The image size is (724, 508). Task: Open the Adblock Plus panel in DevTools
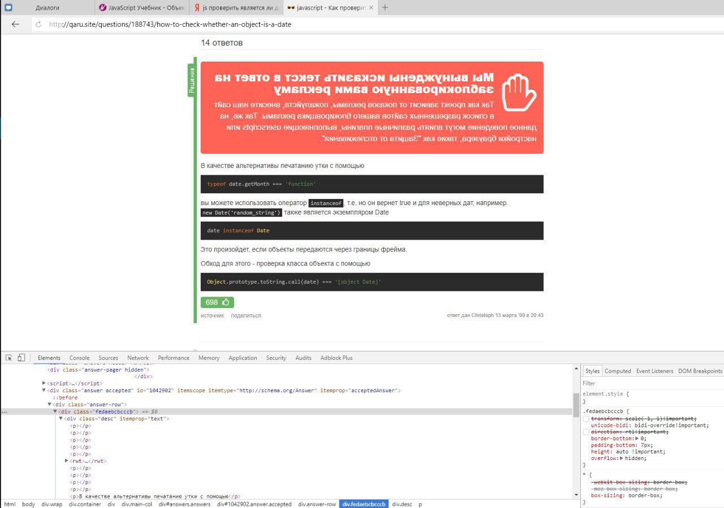(337, 358)
